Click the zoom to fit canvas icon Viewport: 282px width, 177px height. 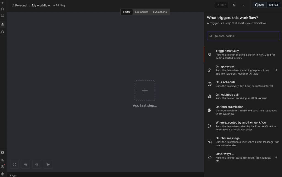[x=14, y=164]
